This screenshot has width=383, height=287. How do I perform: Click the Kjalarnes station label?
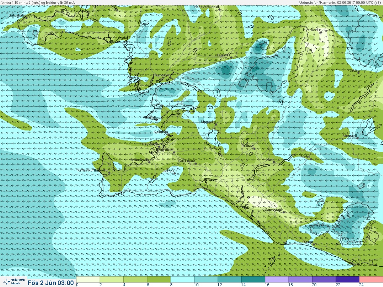click(161, 132)
